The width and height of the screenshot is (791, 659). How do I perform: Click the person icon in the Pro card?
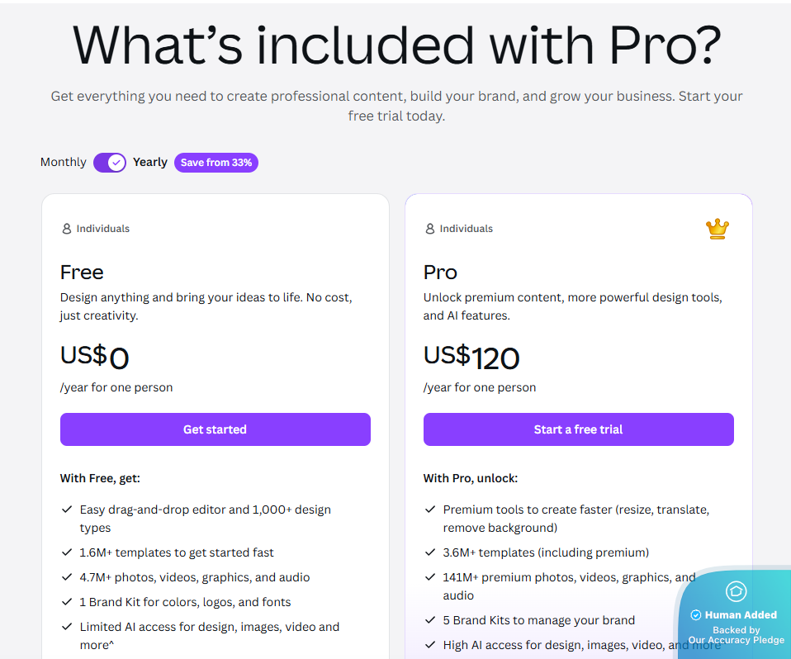(430, 229)
